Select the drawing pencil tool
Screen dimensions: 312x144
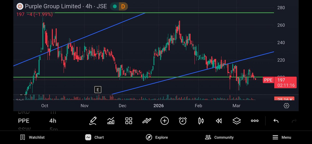click(93, 121)
